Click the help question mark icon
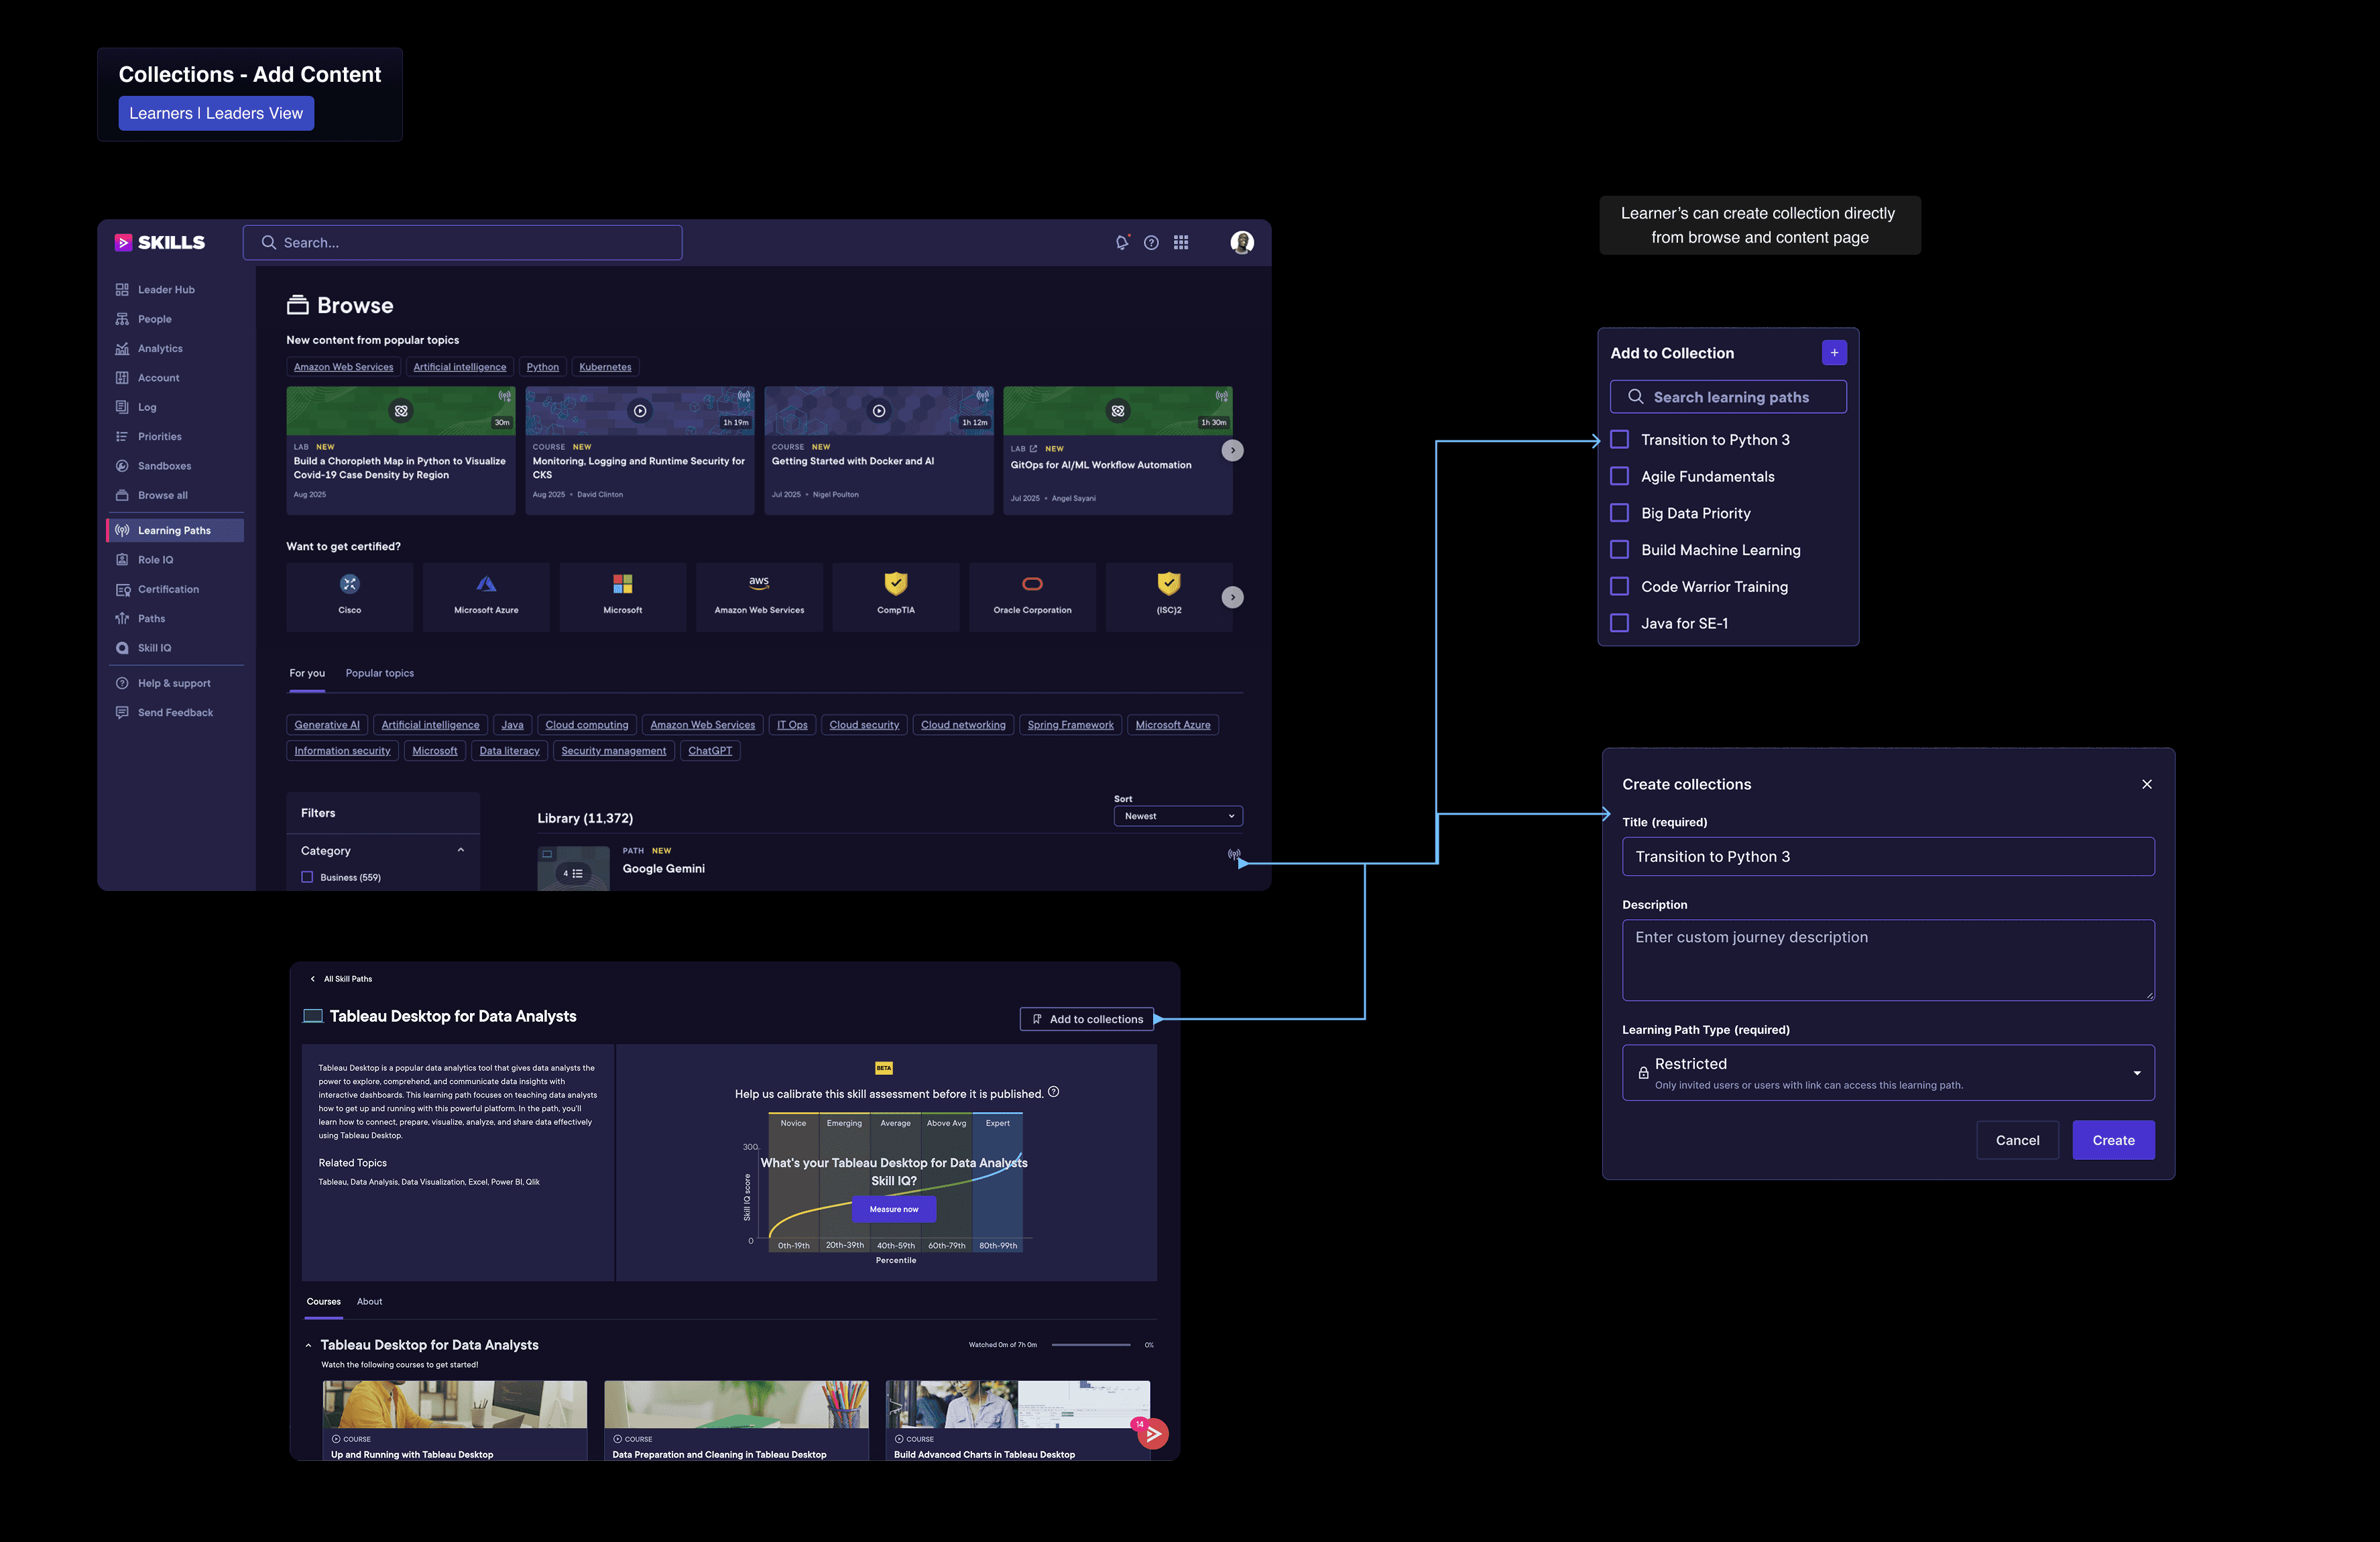This screenshot has width=2380, height=1542. point(1151,243)
